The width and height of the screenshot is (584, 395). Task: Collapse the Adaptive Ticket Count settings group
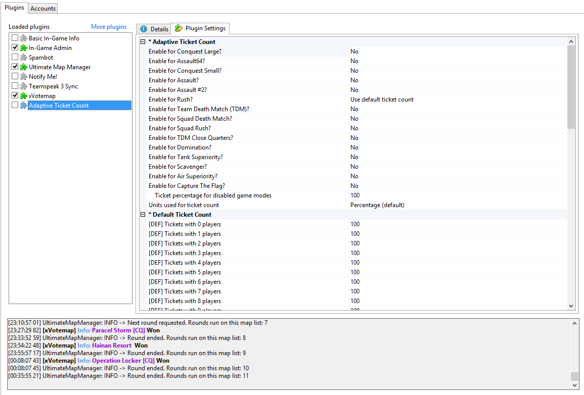point(143,42)
